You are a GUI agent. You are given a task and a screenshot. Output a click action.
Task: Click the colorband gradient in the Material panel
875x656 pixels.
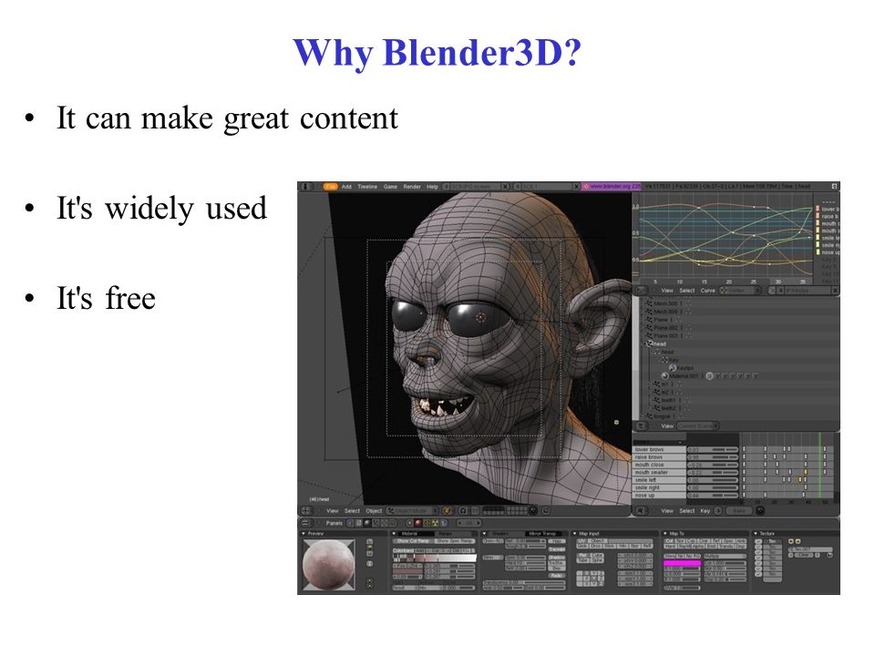435,558
